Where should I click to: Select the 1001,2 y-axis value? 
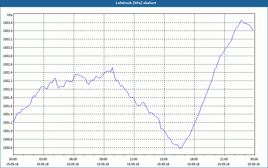click(8, 123)
